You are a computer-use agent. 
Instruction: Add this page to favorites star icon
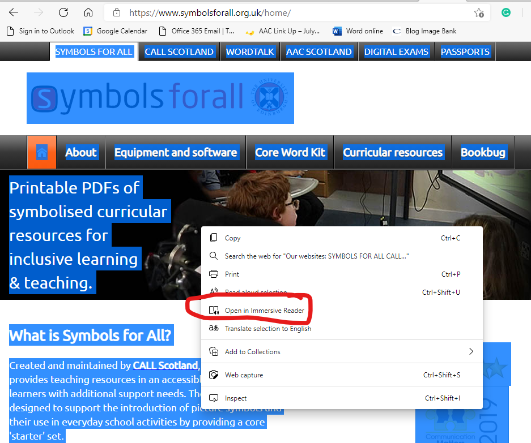tap(479, 13)
